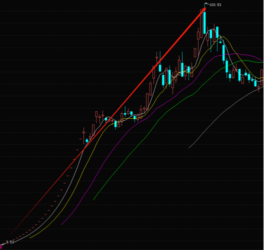Select the red trend arrow's arrowhead

pos(203,10)
